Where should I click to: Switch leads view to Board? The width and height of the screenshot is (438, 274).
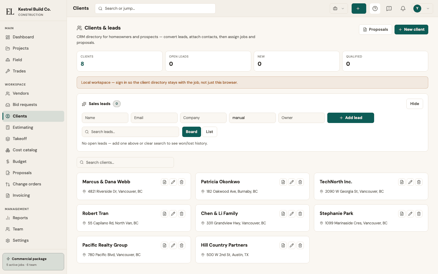192,132
